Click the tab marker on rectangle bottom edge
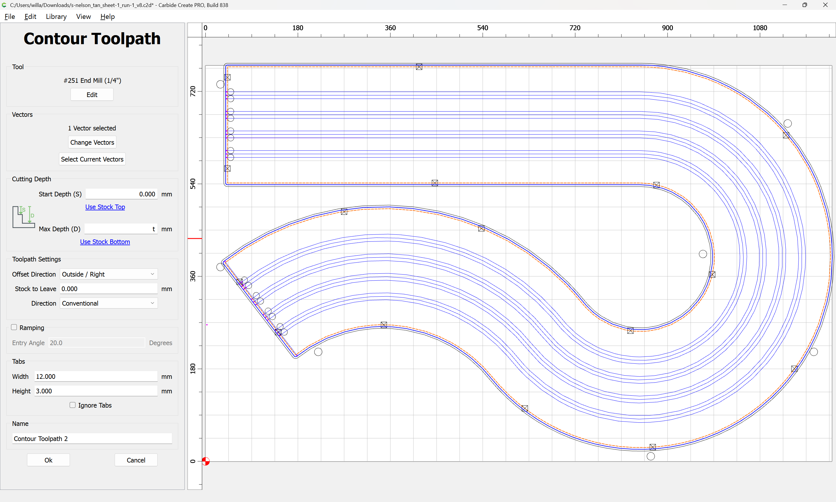 [435, 183]
